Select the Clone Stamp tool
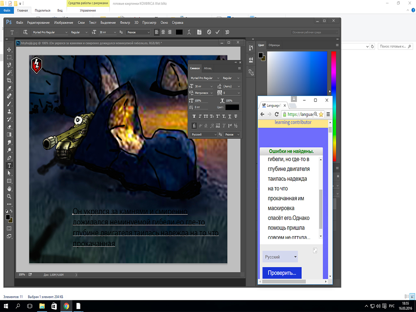 coord(9,112)
